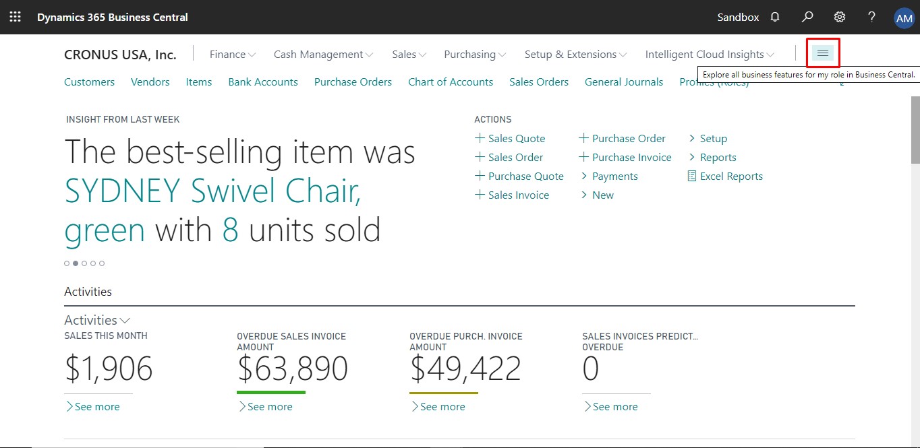Click the plus icon beside Sales Invoice
The width and height of the screenshot is (920, 448).
coord(480,195)
